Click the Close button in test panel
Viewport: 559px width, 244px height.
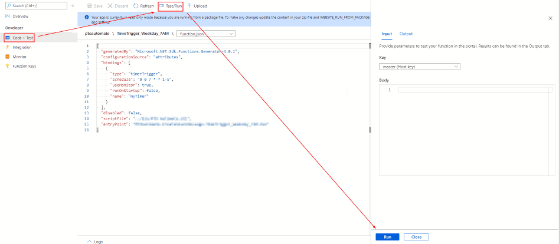[416, 237]
